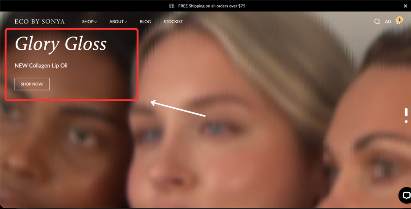Click the SHOP NOW! button

point(32,84)
